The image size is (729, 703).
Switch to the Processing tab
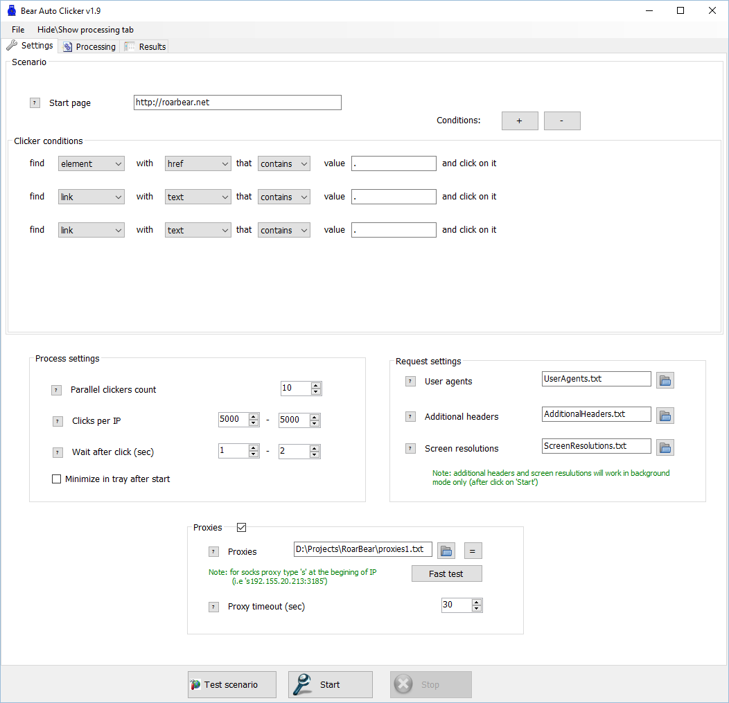pos(89,47)
